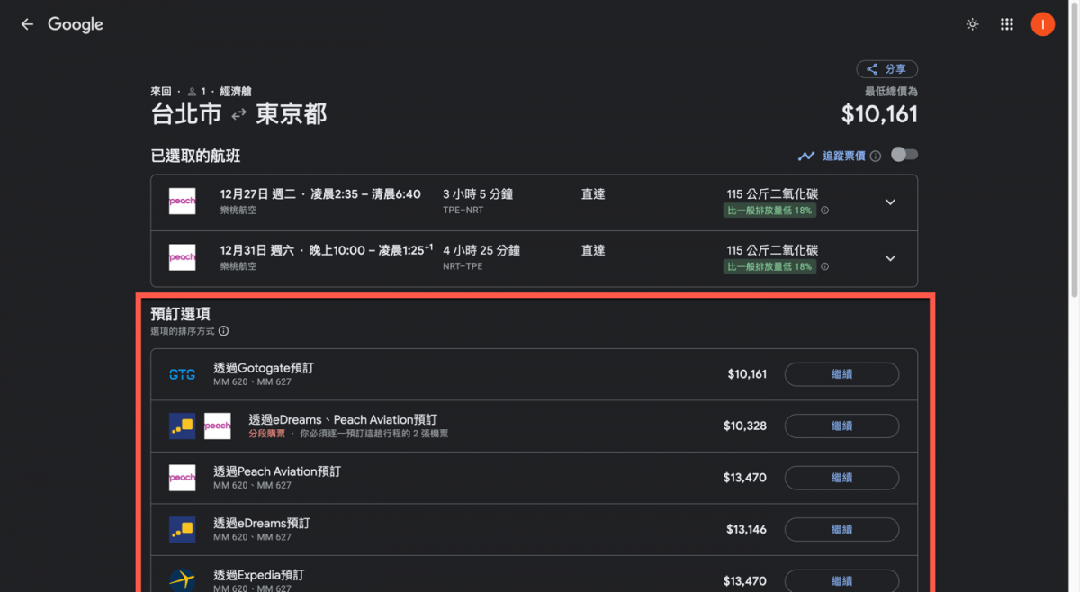
Task: Click the $10,161 lowest total price
Action: [x=879, y=114]
